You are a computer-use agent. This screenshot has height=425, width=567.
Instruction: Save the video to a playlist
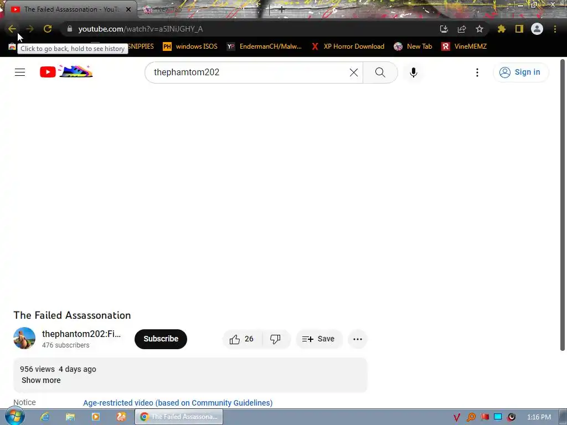click(318, 339)
